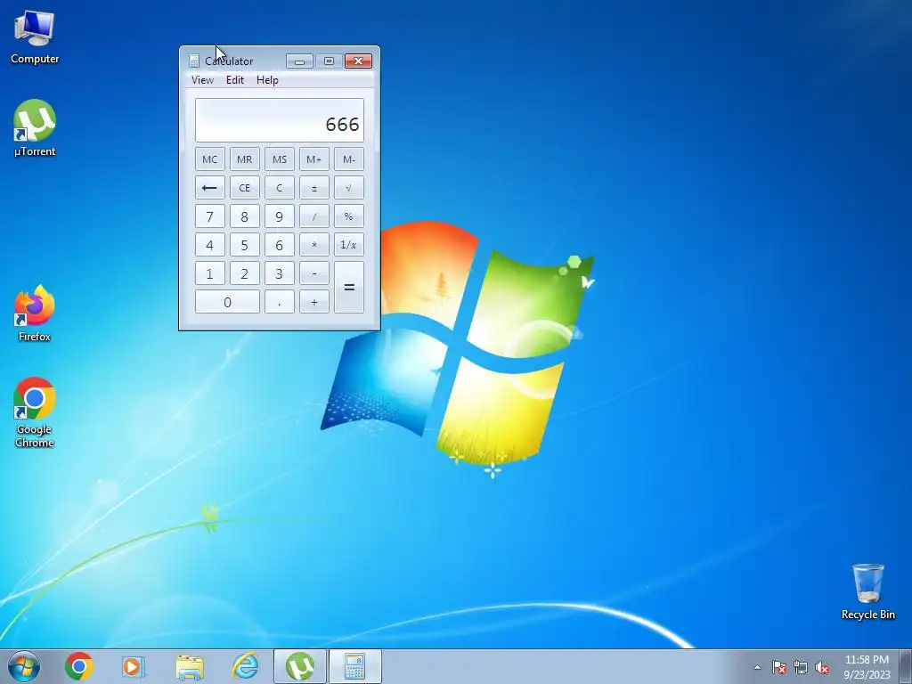The image size is (912, 684).
Task: Open the Computer desktop icon
Action: (35, 37)
